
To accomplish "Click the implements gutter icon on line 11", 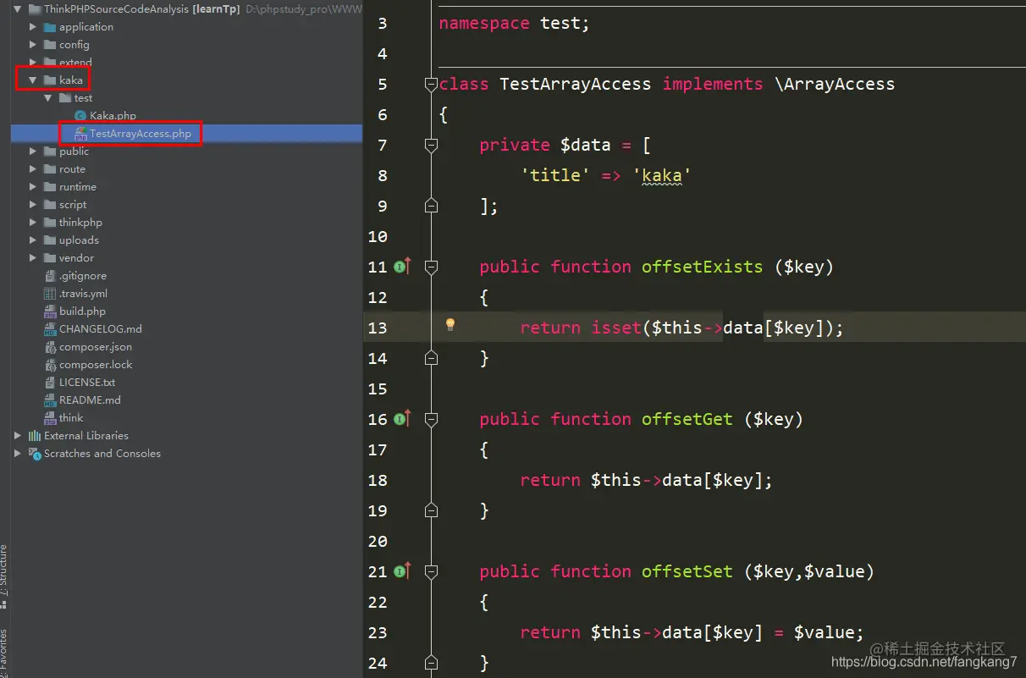I will point(402,267).
